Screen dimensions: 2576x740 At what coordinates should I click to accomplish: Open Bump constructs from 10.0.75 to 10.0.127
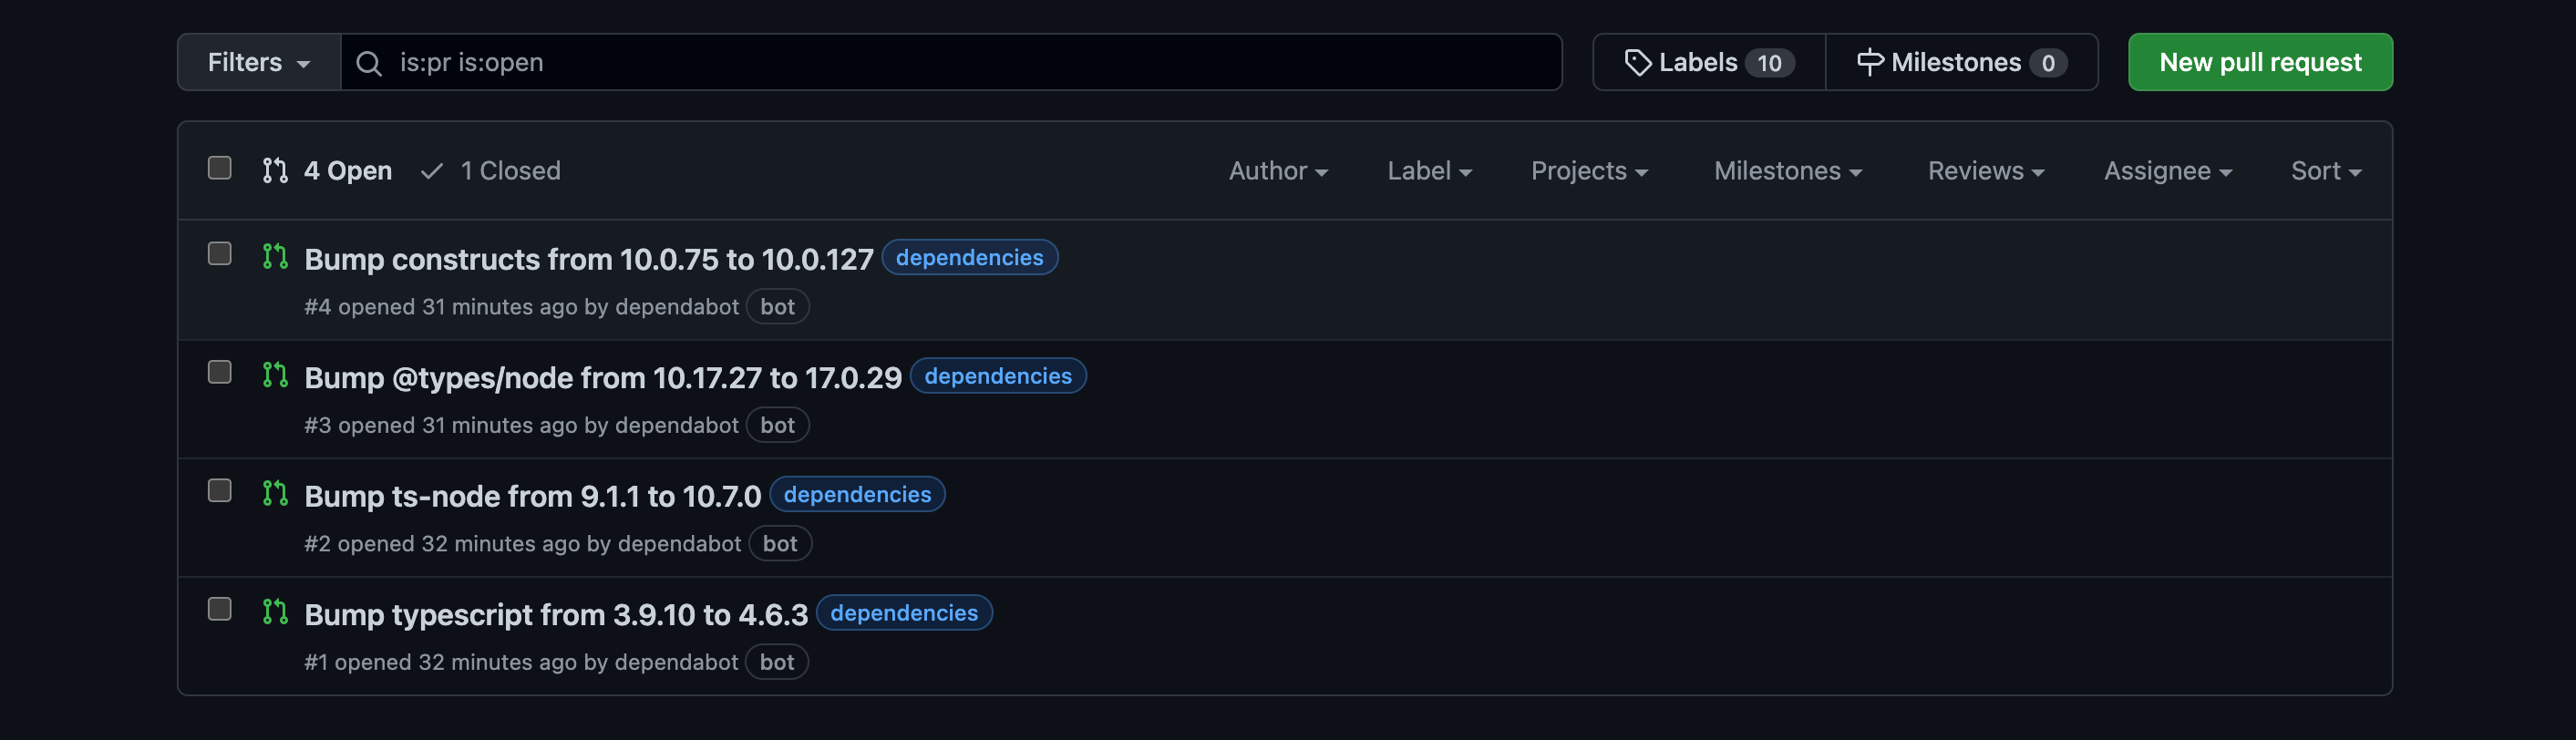589,259
